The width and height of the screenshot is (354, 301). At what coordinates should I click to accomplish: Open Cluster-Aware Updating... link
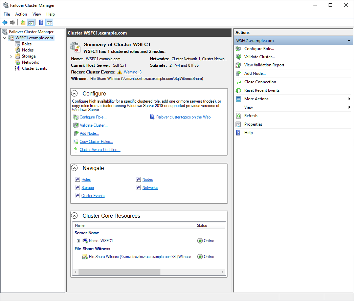[100, 150]
